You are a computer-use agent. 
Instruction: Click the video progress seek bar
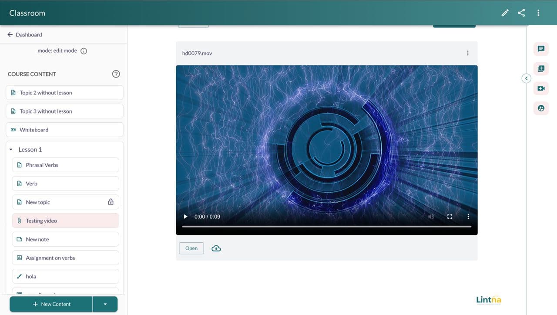[326, 227]
